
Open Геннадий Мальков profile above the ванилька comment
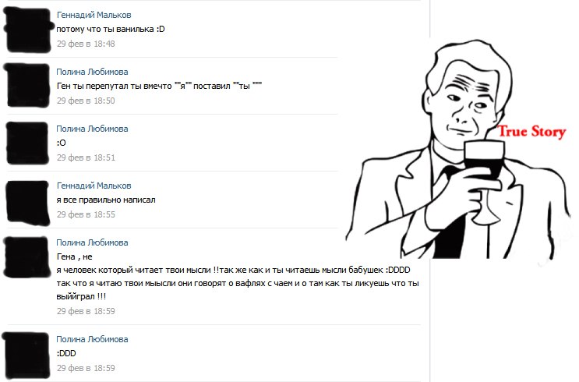coord(94,15)
